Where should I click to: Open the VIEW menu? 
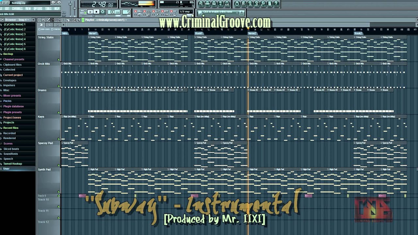[28, 8]
